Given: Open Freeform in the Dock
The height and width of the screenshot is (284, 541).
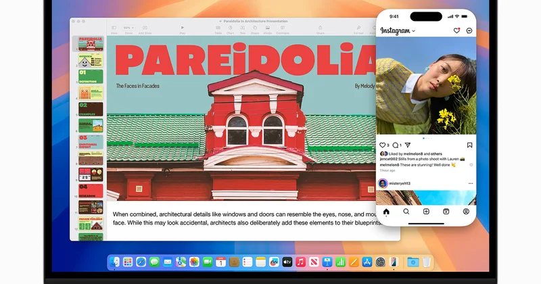Looking at the screenshot, I should [x=274, y=262].
